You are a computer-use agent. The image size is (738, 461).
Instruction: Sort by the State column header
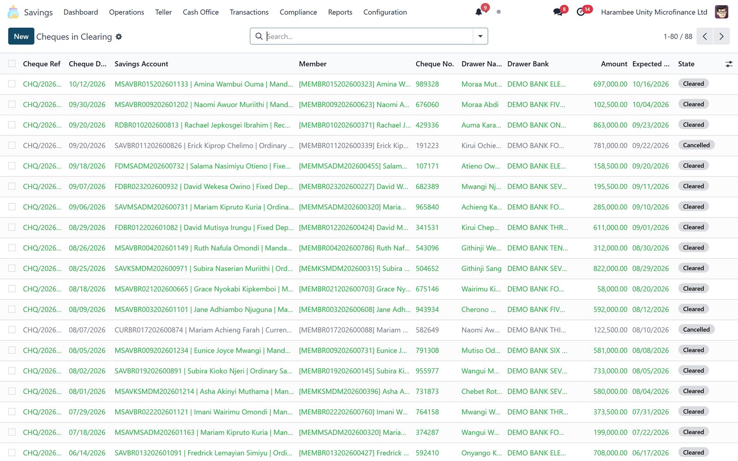tap(686, 64)
